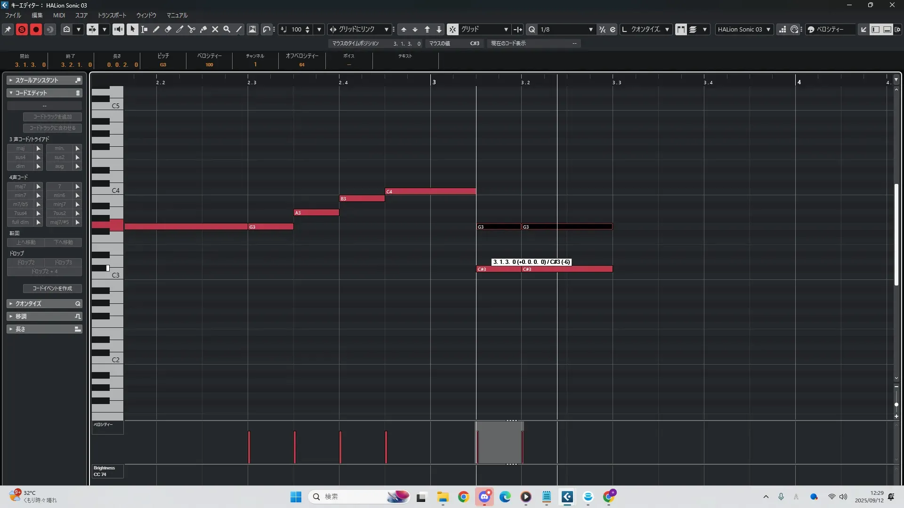This screenshot has height=508, width=904.
Task: Click the 上へ移動 inversion button
Action: [x=26, y=242]
